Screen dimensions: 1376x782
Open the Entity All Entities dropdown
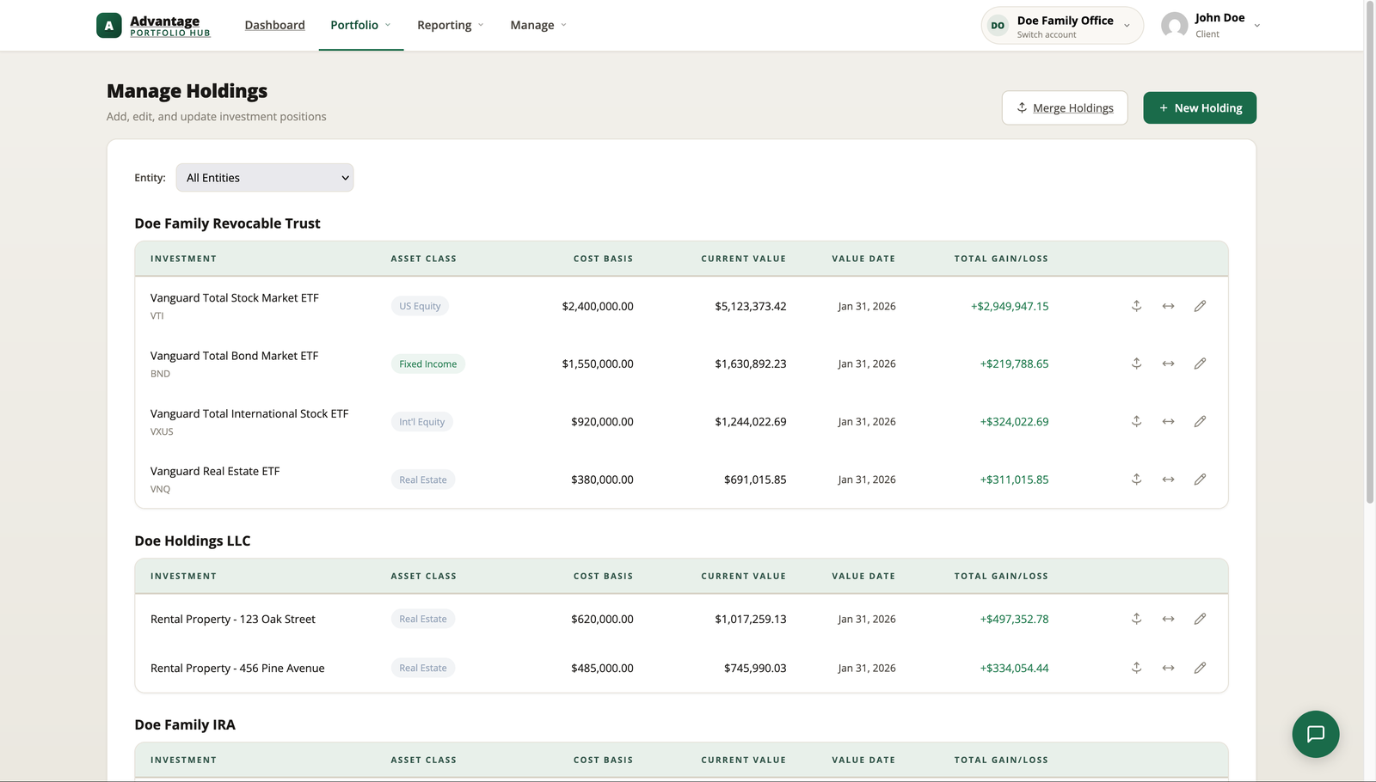point(265,178)
